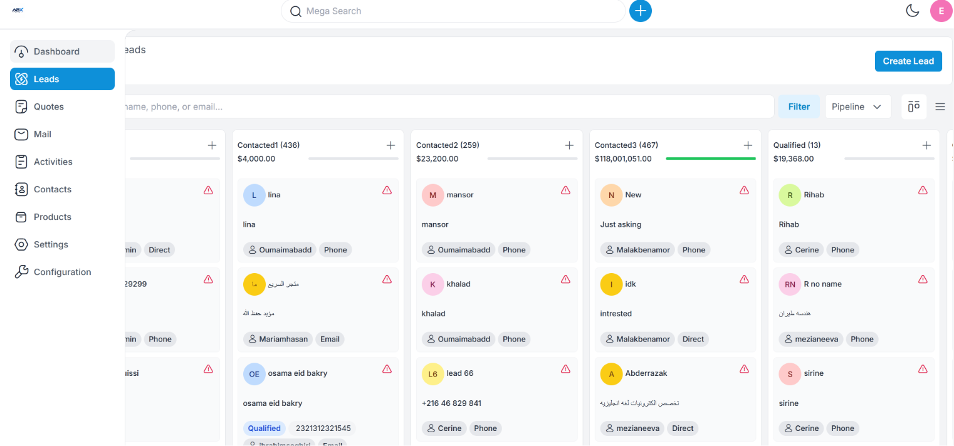
Task: Click the 2321312321545 tag
Action: [323, 428]
